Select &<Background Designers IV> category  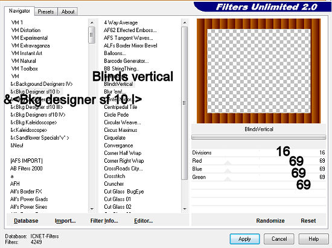pos(42,84)
